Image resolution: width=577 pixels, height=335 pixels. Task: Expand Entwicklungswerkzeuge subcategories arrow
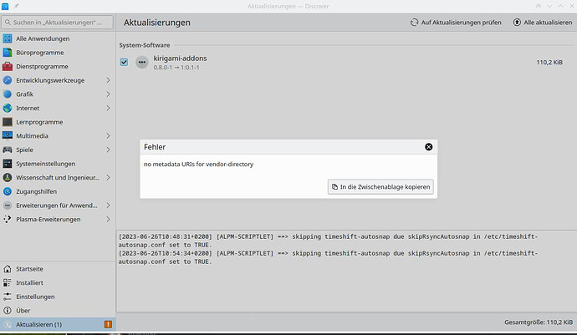[108, 80]
